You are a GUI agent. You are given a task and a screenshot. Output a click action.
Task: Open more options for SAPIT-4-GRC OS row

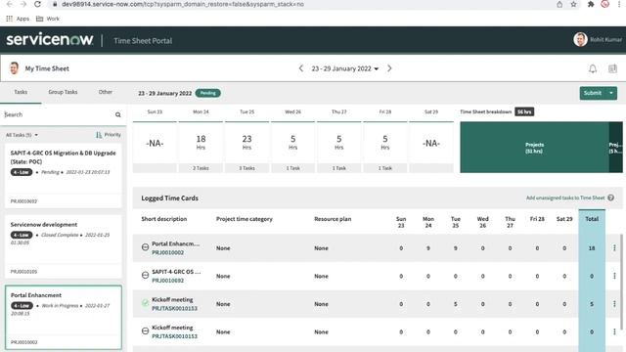tap(614, 276)
